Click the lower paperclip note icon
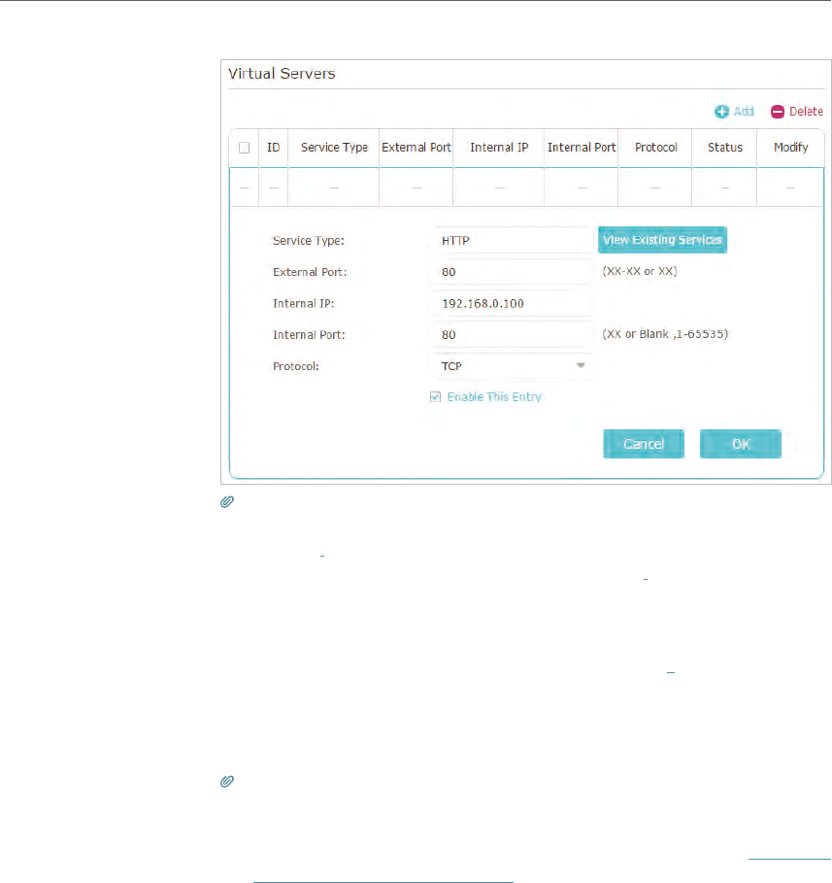 [227, 781]
